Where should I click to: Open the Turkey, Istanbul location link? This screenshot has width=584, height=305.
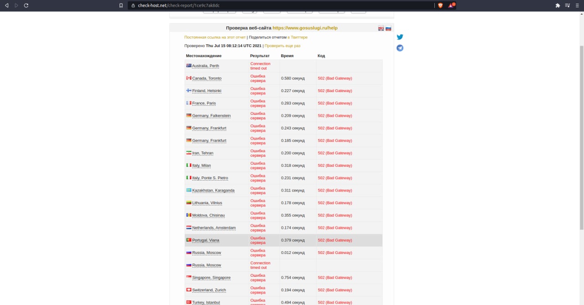pos(206,302)
